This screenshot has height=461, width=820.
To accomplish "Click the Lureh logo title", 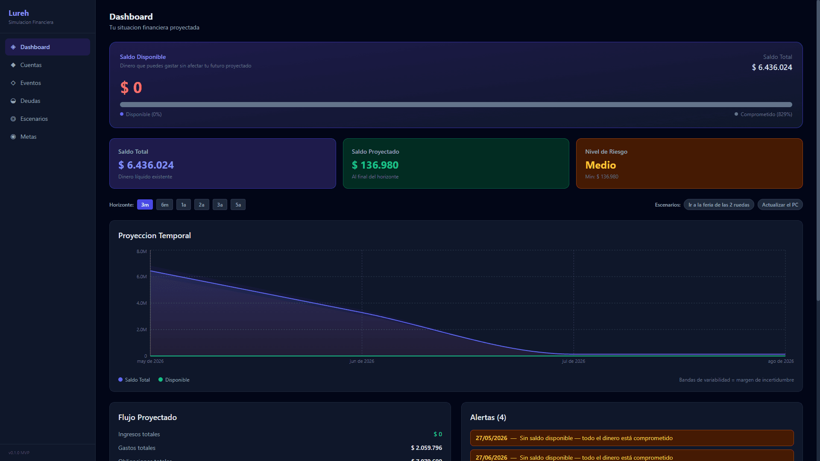I will point(19,13).
